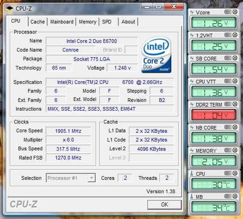Click the lightning bolt icon on Vcore gadget
The height and width of the screenshot is (219, 243).
point(192,12)
